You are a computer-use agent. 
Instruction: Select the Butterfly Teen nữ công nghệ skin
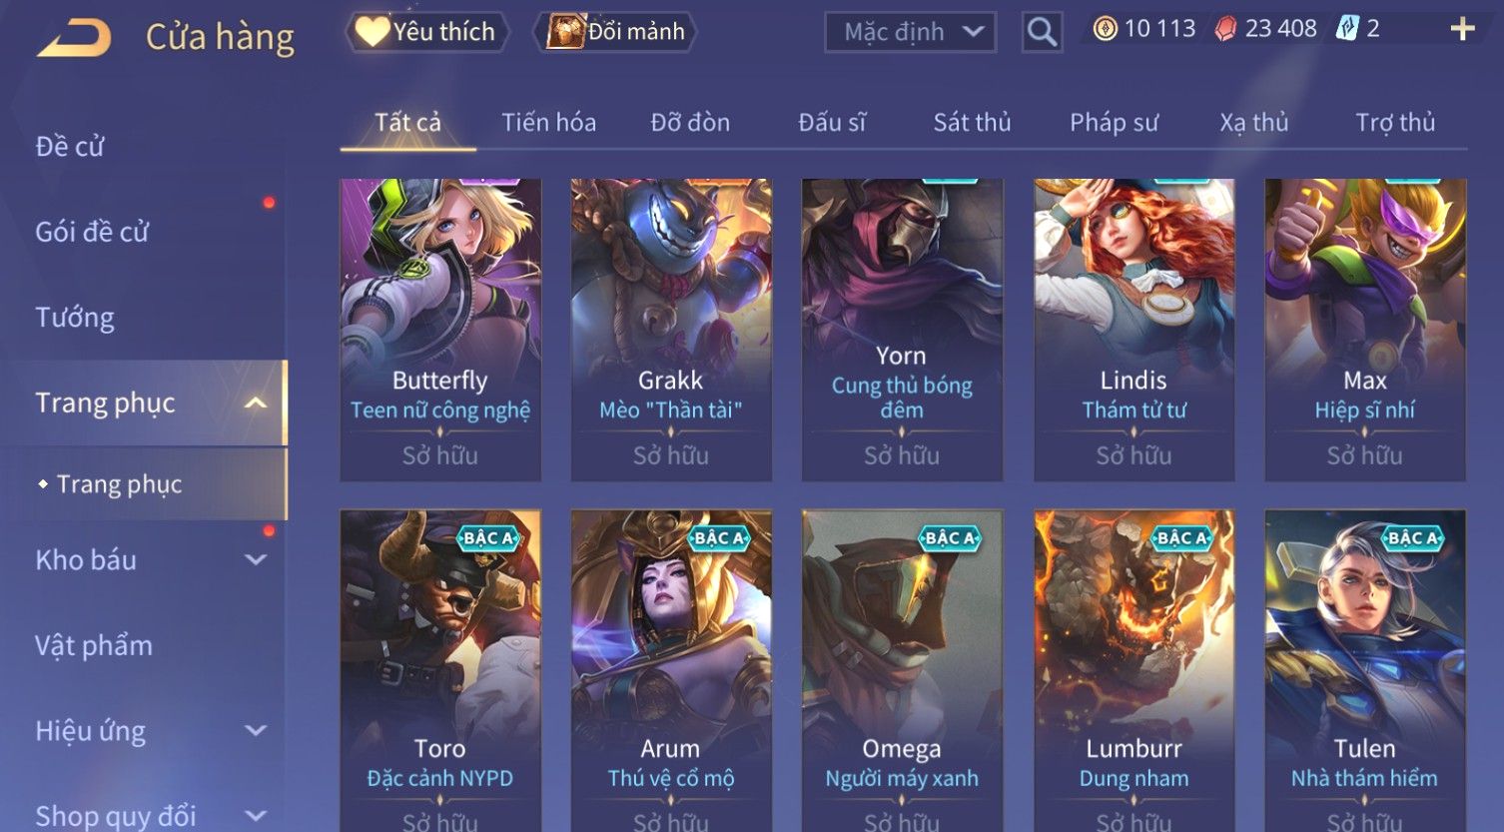[x=440, y=330]
